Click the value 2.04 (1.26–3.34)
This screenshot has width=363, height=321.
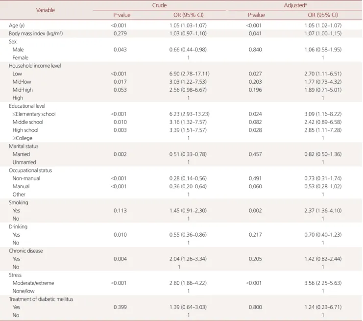tap(188, 259)
